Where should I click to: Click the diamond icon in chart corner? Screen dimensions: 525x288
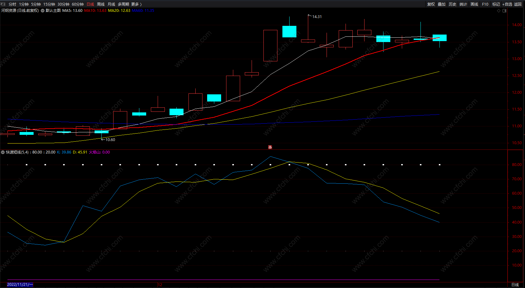499,11
